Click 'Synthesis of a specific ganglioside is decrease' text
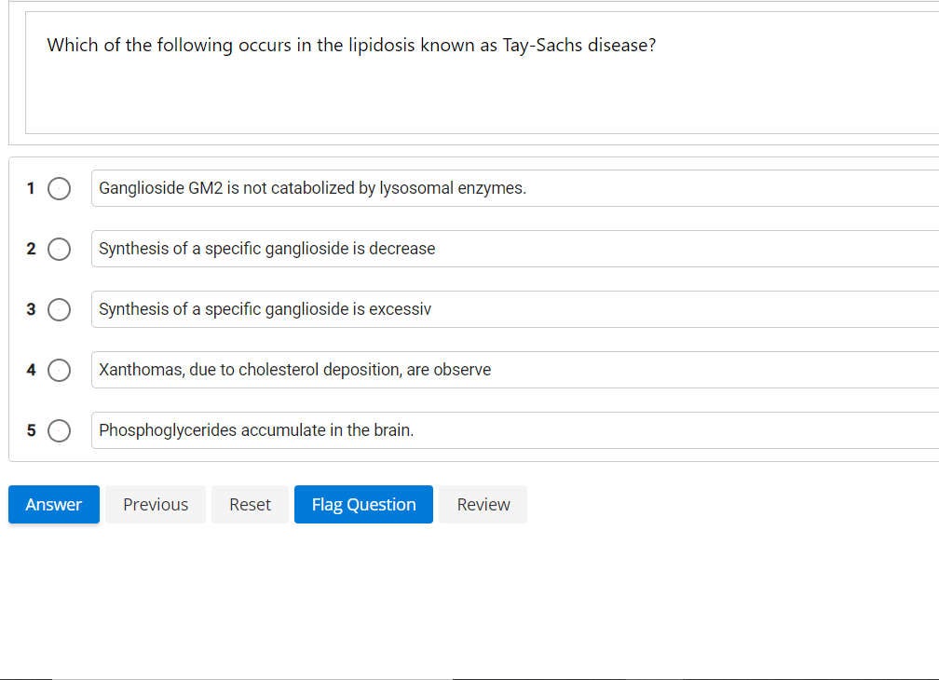 pos(266,249)
